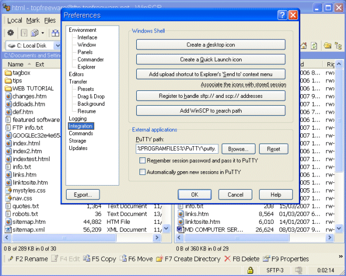Click the F8 Delete command

point(242,259)
